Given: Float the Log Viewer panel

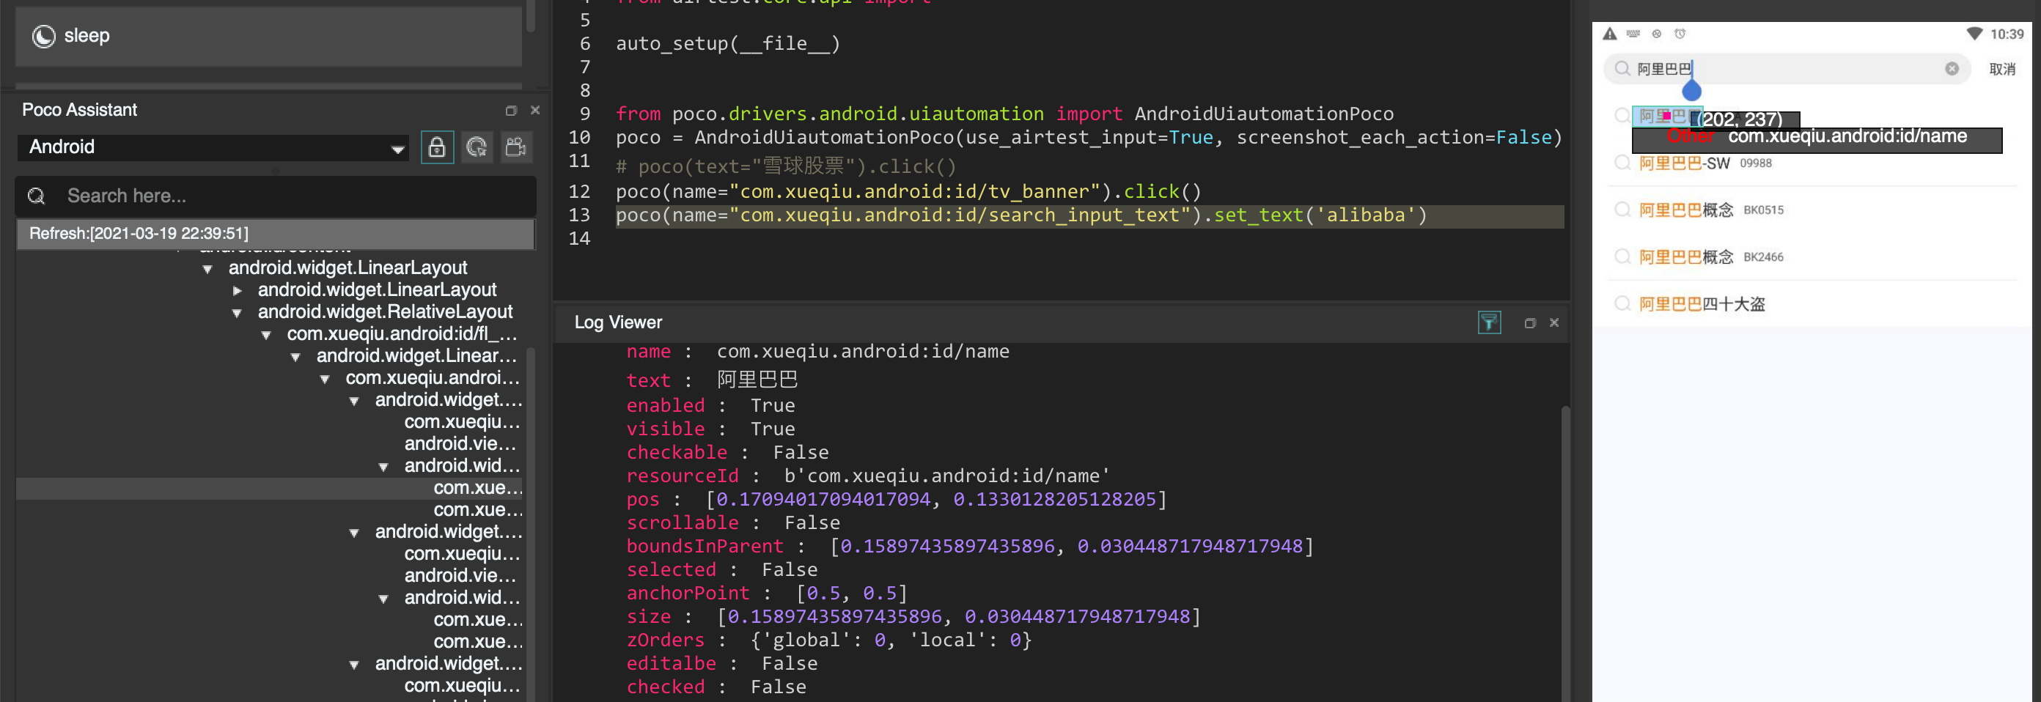Looking at the screenshot, I should pyautogui.click(x=1530, y=322).
